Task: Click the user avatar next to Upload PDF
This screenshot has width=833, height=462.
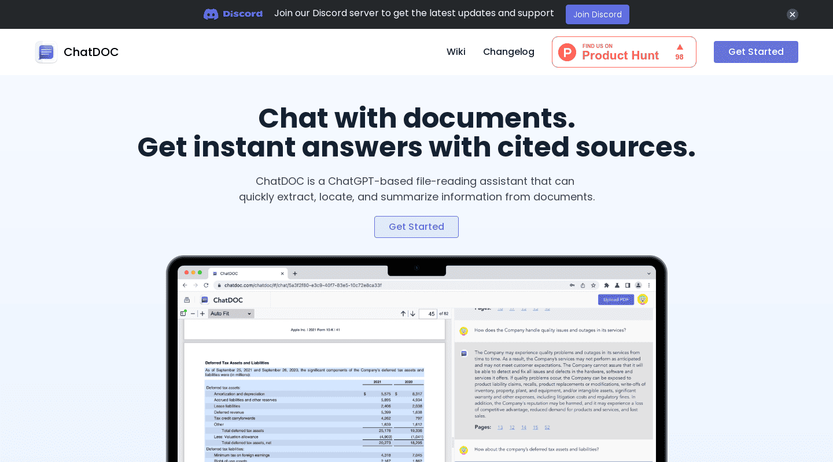Action: click(x=643, y=300)
